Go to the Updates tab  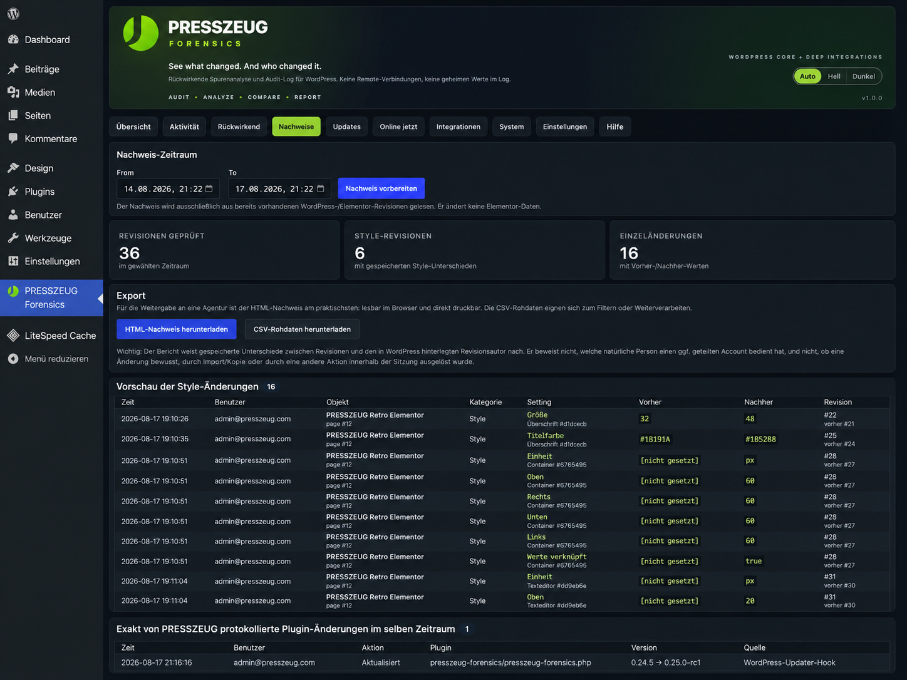346,126
